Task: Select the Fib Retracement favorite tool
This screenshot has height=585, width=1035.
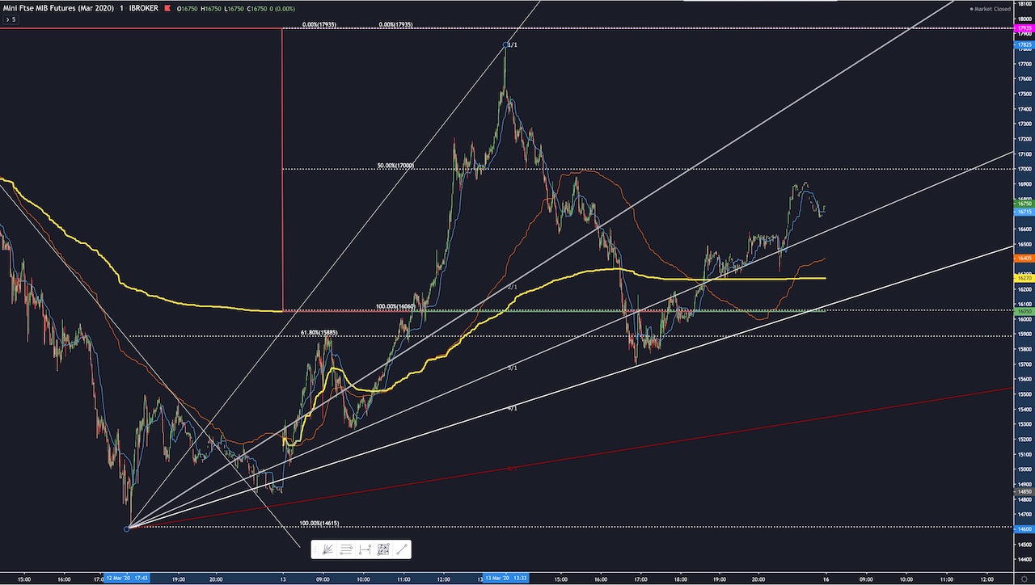Action: pyautogui.click(x=346, y=549)
